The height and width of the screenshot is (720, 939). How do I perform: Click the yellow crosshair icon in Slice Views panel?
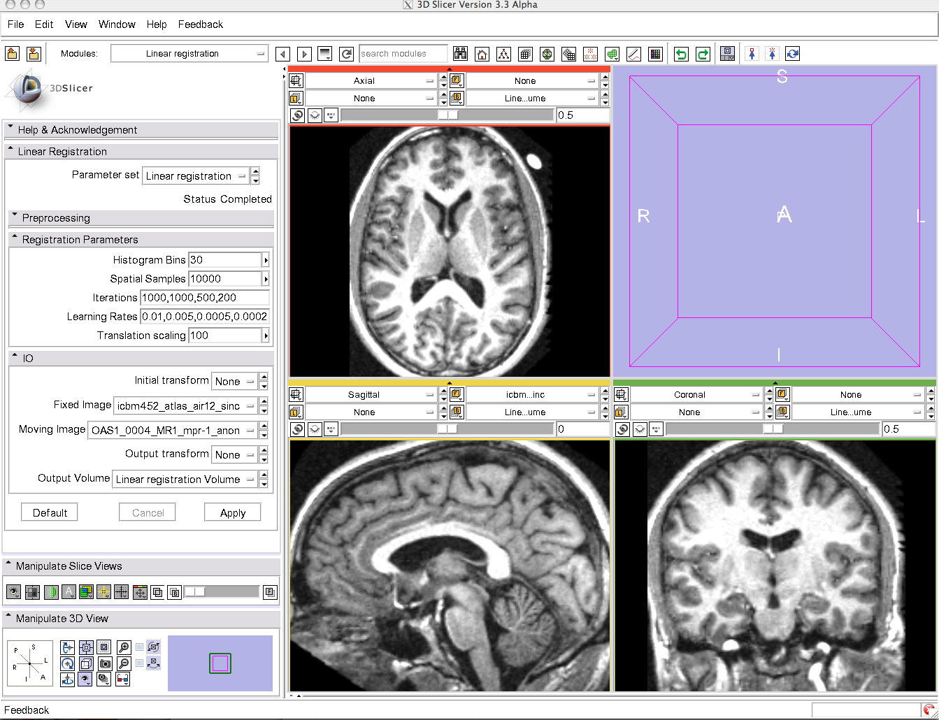coord(104,592)
